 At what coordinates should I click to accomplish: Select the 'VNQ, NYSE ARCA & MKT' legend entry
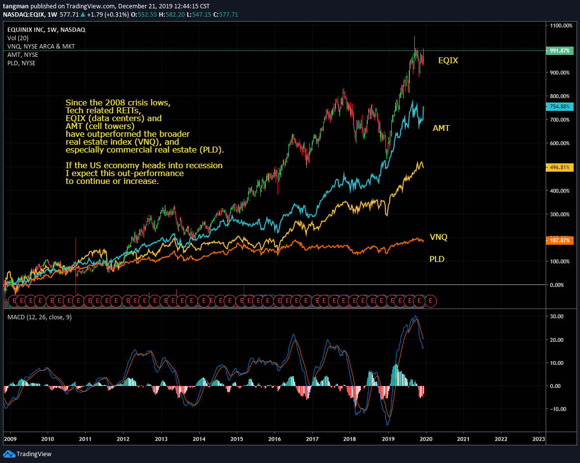pos(41,47)
